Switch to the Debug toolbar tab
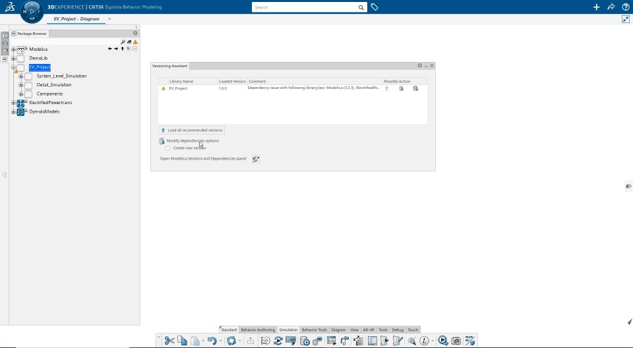The height and width of the screenshot is (348, 633). pyautogui.click(x=397, y=330)
